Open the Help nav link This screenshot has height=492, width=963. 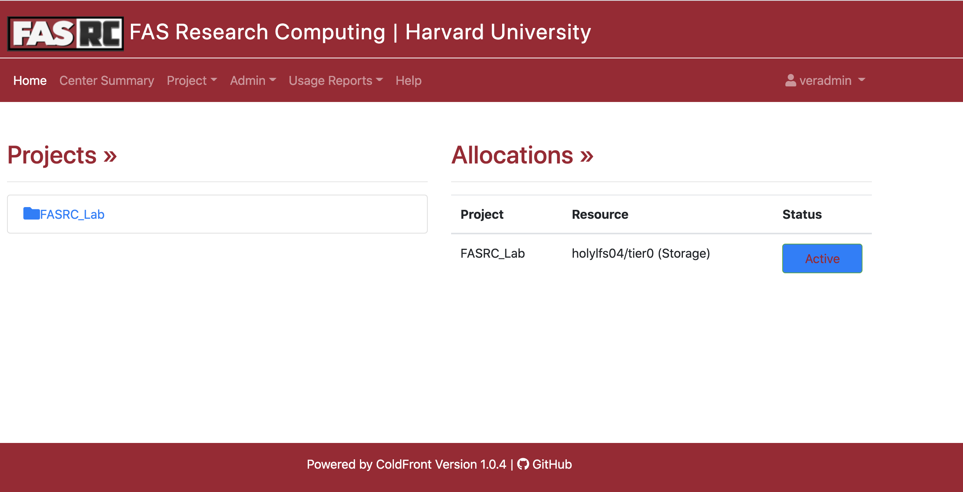pos(409,81)
